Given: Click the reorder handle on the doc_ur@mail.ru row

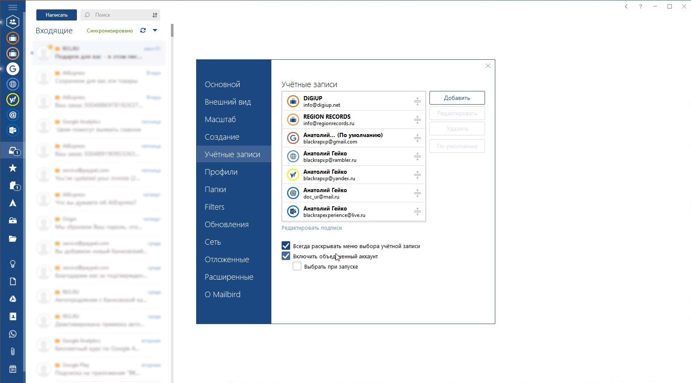Looking at the screenshot, I should (418, 193).
